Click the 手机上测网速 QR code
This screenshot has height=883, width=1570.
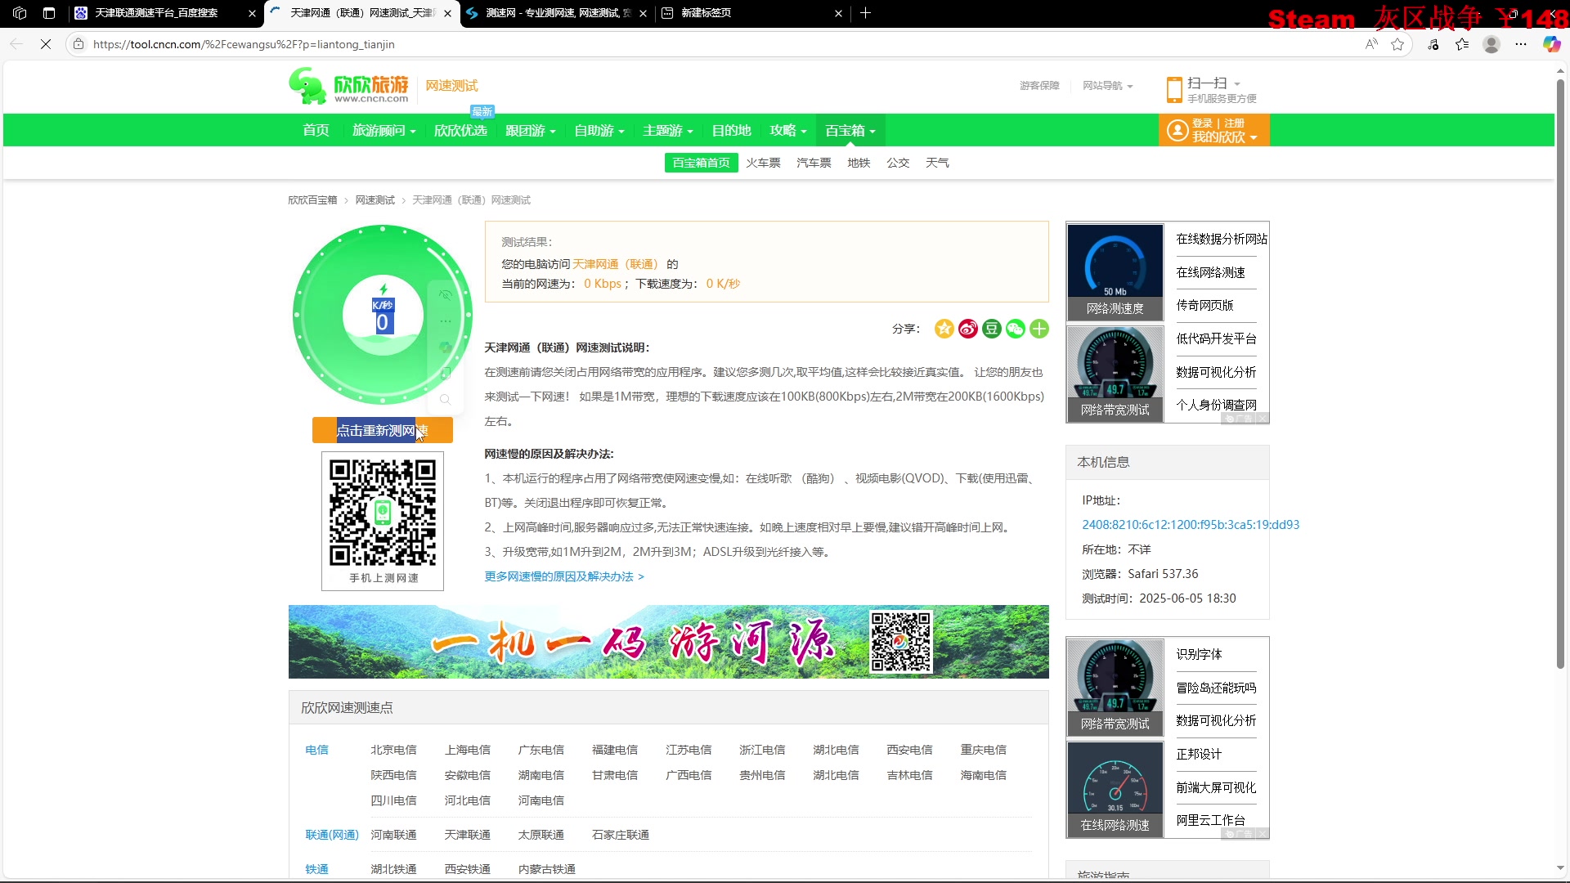click(x=383, y=521)
